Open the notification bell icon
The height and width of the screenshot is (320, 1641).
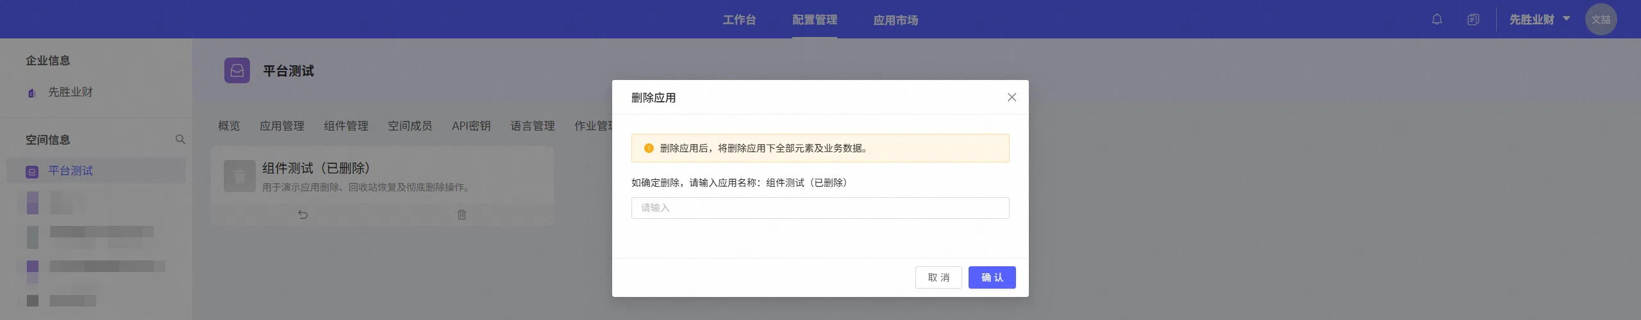(1437, 19)
